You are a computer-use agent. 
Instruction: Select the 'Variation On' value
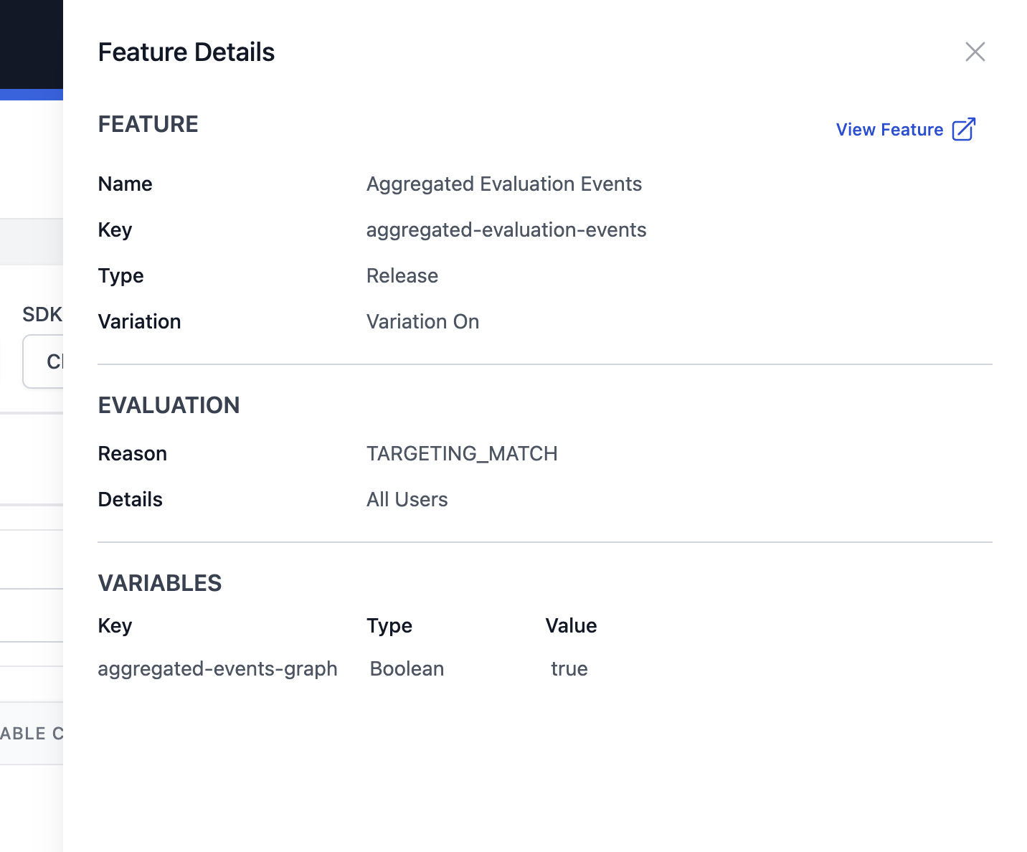422,322
